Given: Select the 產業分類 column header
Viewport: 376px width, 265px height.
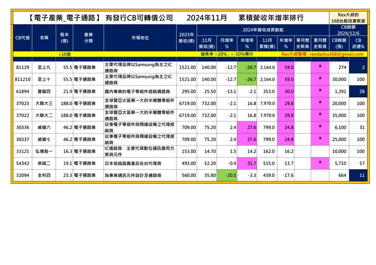Looking at the screenshot, I should click(x=88, y=38).
